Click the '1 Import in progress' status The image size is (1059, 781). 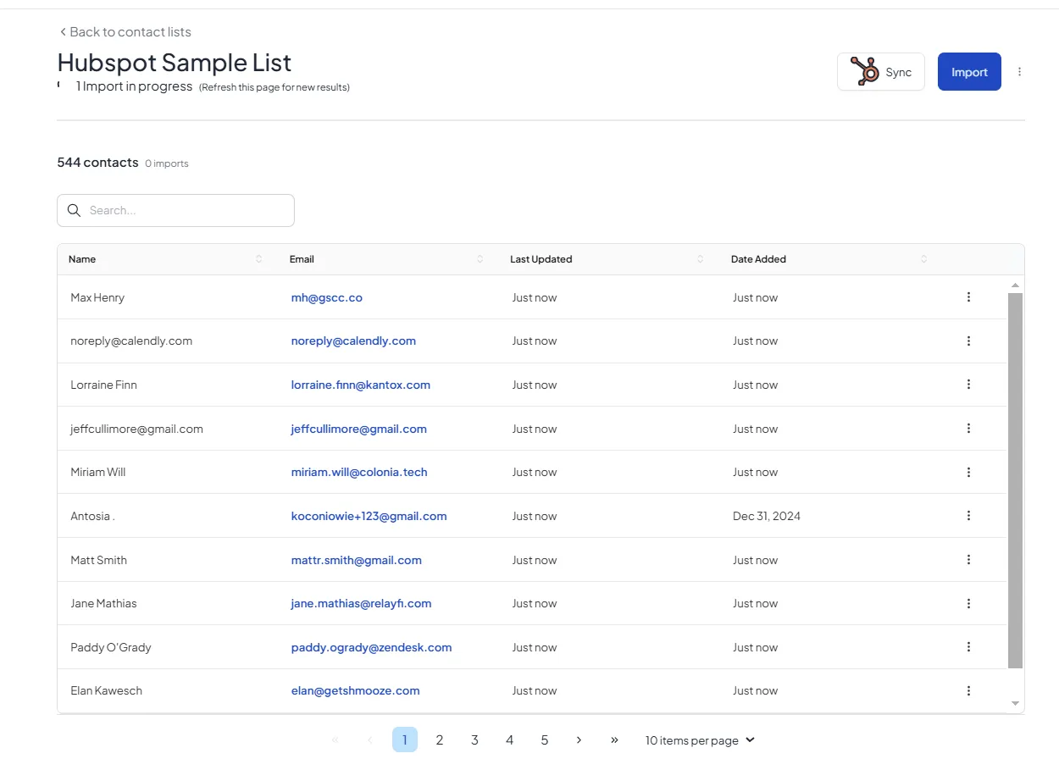(x=134, y=86)
